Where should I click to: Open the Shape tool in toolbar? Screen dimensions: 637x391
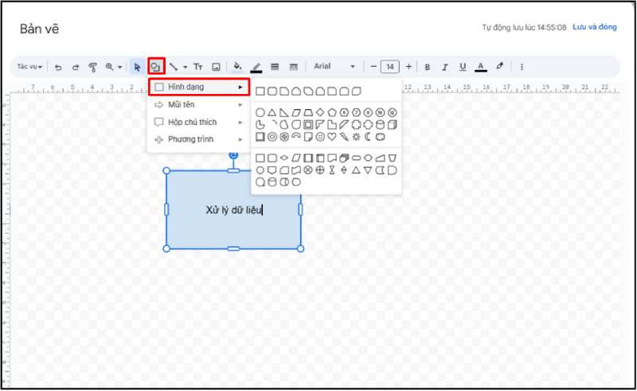coord(156,67)
